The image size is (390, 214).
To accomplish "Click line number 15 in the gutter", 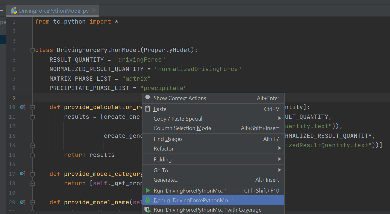I will tap(12, 155).
